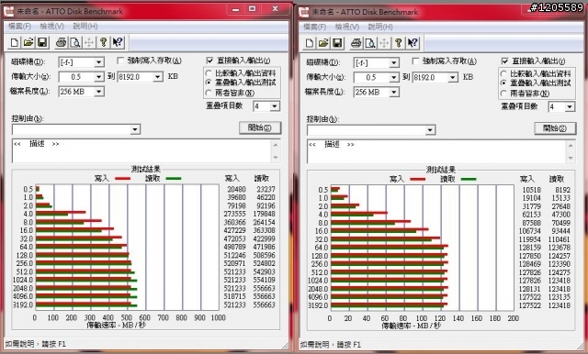The height and width of the screenshot is (354, 588).
Task: Click move arrows icon in left toolbar
Action: [89, 42]
